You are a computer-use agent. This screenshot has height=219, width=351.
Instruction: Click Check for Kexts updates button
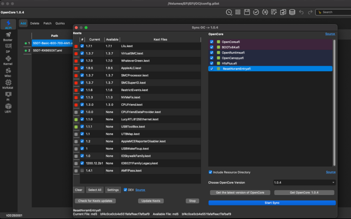(x=96, y=201)
